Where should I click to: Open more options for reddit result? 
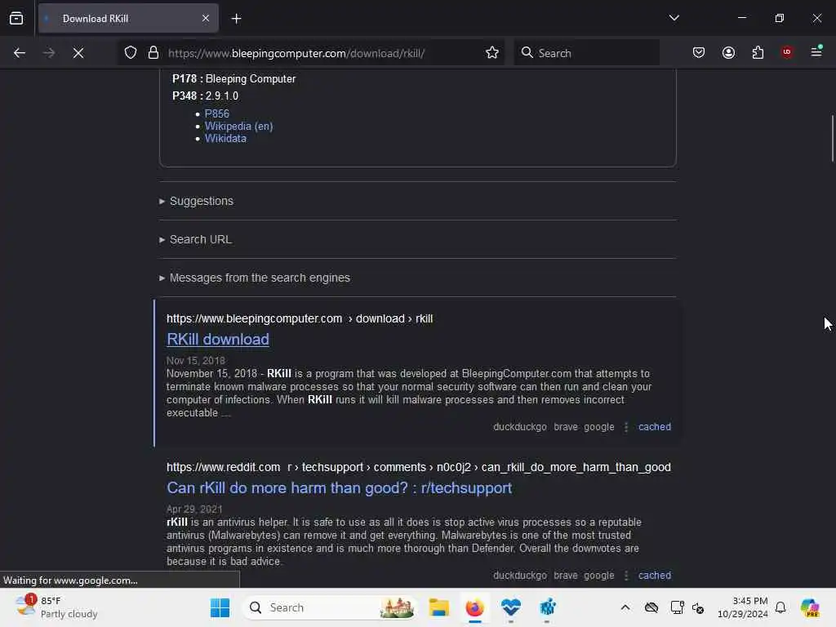[x=626, y=576]
